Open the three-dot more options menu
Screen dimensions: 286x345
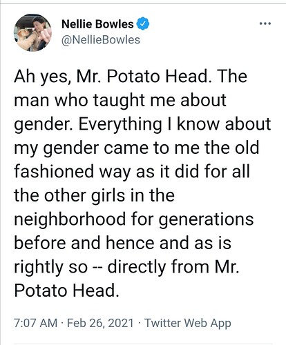click(x=265, y=23)
